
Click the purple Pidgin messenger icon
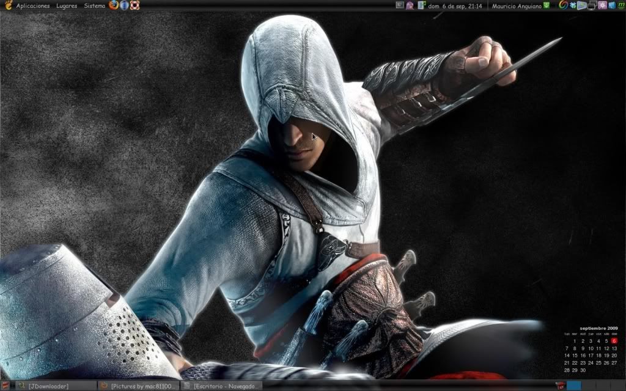pos(410,5)
